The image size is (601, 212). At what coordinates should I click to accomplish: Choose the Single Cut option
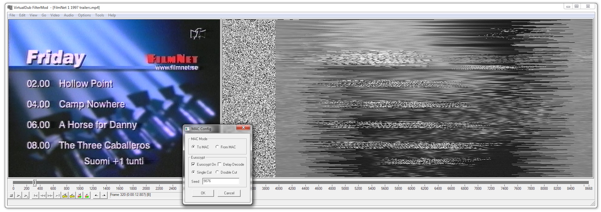point(201,172)
